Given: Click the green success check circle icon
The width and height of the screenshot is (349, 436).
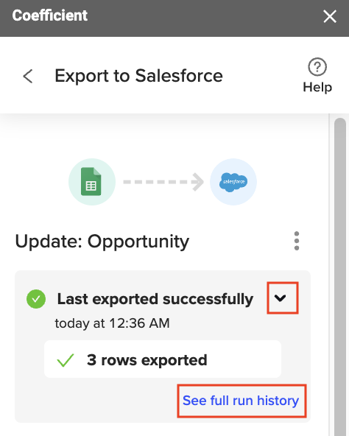Looking at the screenshot, I should (x=36, y=299).
